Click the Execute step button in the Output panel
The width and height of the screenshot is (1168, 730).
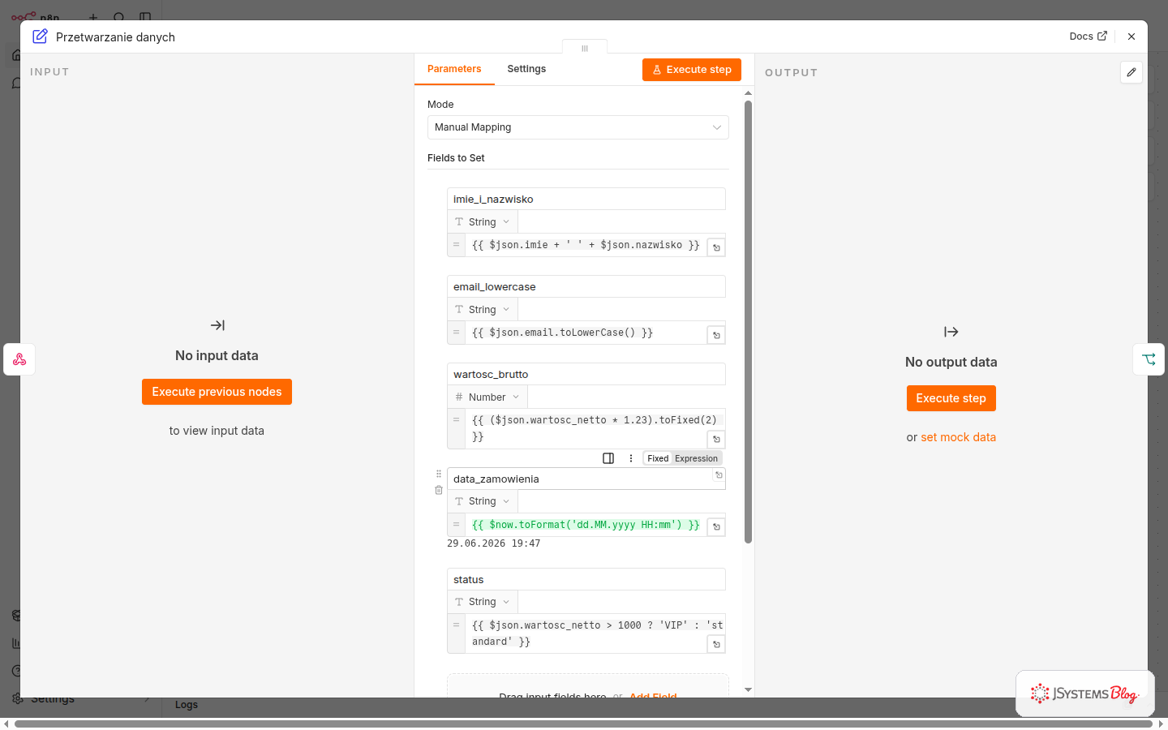pyautogui.click(x=951, y=398)
